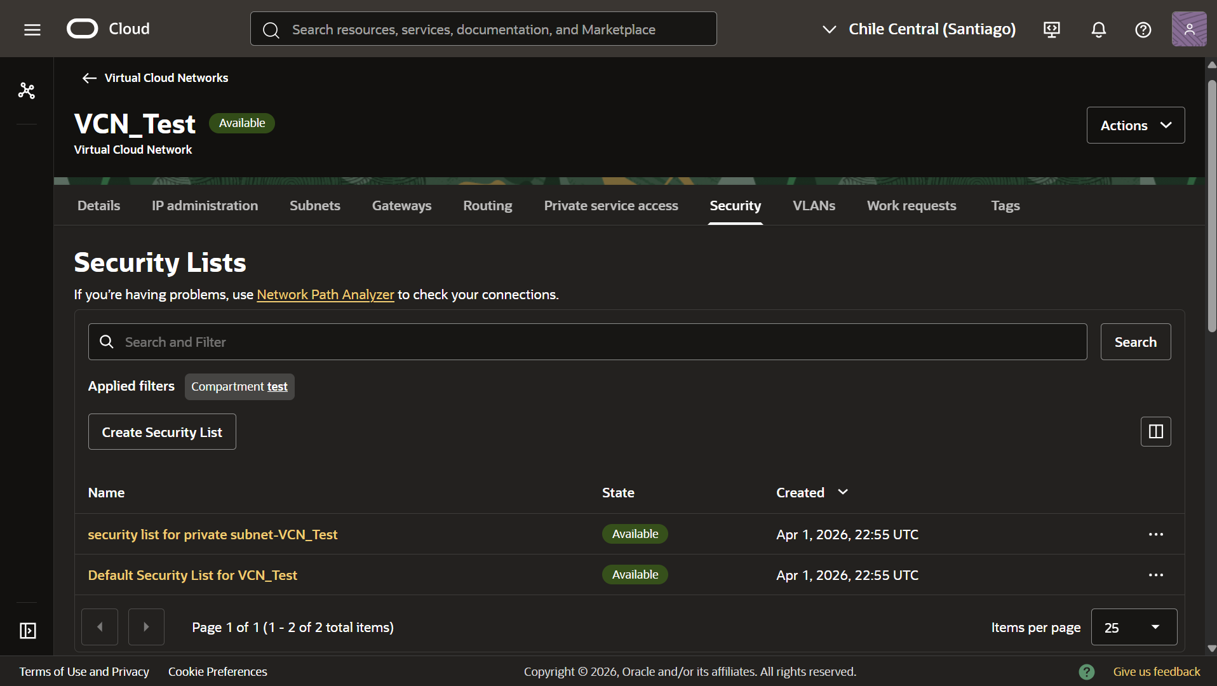The height and width of the screenshot is (686, 1217).
Task: Open the VLANs tab
Action: click(x=814, y=206)
